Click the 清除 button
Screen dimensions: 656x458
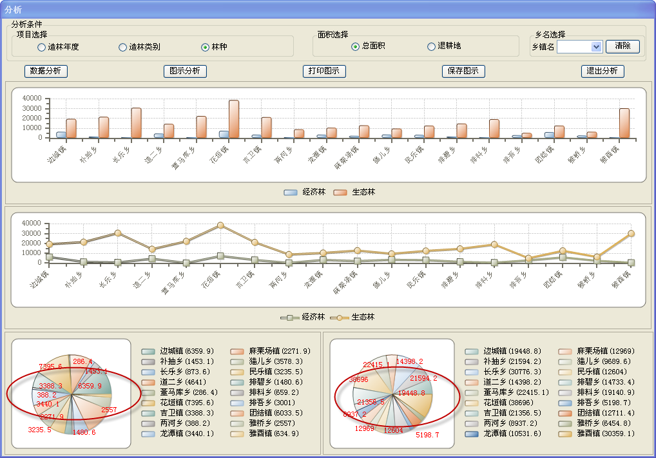click(622, 46)
